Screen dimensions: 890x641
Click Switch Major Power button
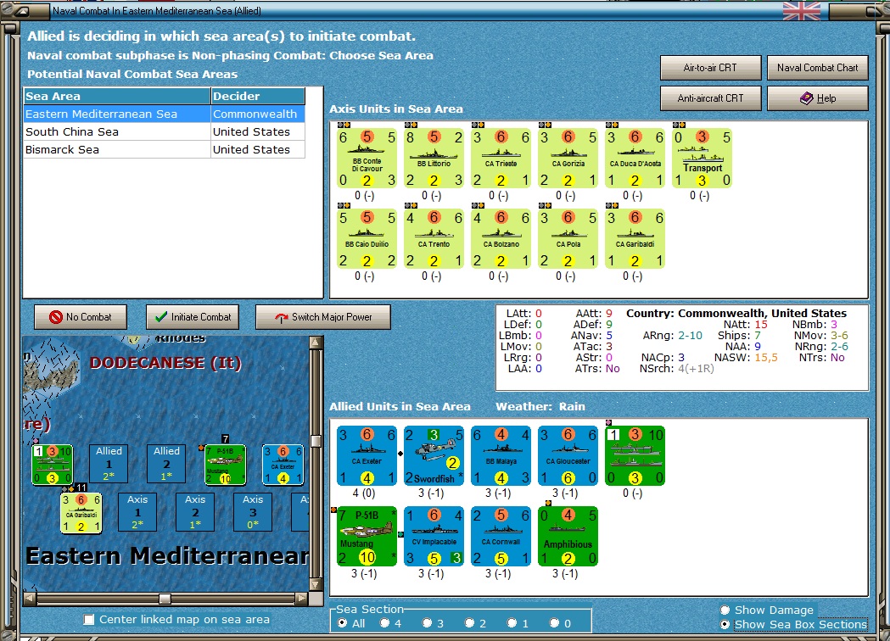[x=323, y=317]
